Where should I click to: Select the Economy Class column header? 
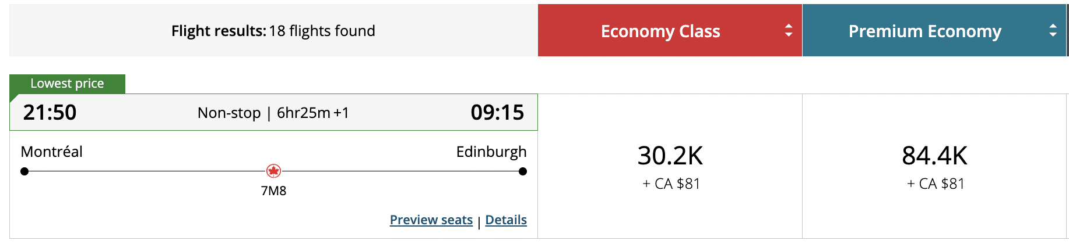(x=660, y=31)
